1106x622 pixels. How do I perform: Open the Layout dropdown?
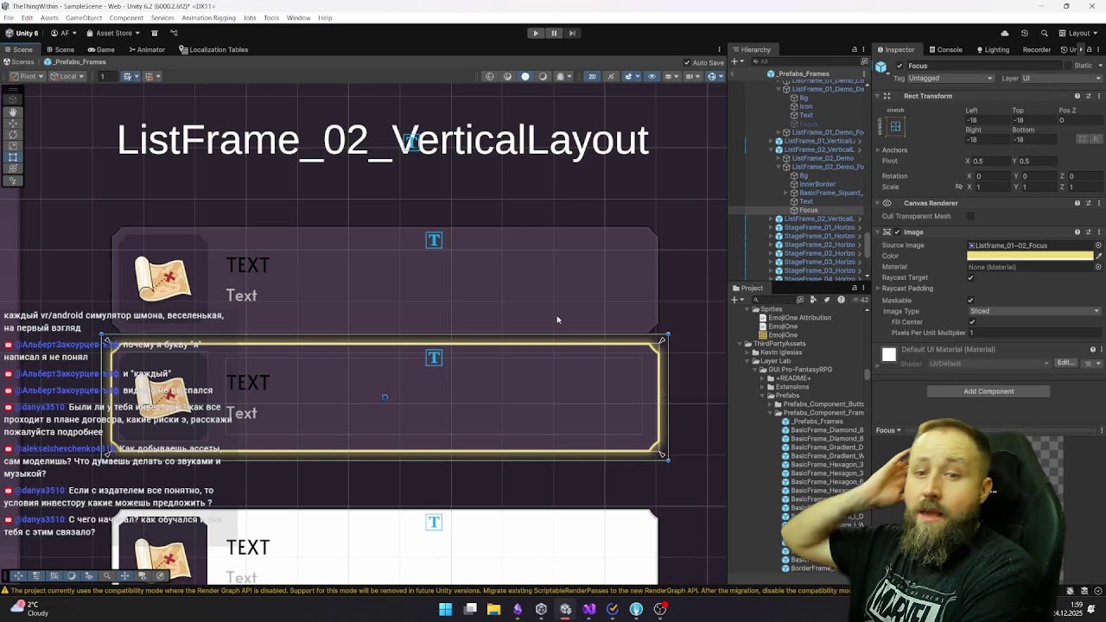1079,33
